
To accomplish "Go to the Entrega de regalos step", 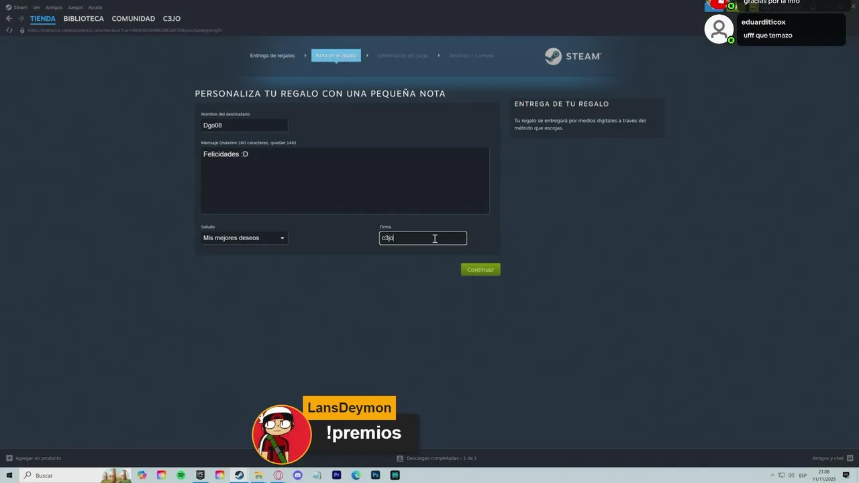I will point(272,56).
